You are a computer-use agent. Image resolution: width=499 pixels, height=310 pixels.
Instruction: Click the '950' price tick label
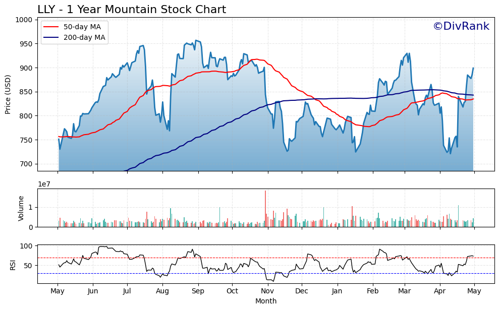26,44
